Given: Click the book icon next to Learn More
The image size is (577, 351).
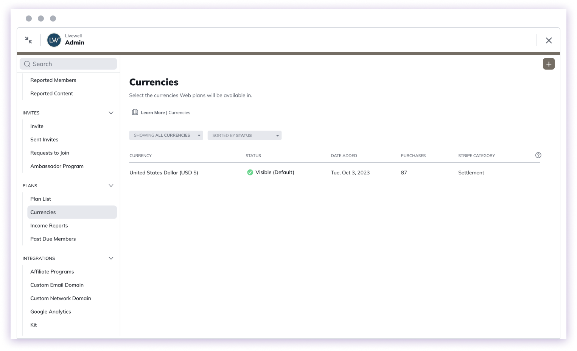Looking at the screenshot, I should [135, 112].
